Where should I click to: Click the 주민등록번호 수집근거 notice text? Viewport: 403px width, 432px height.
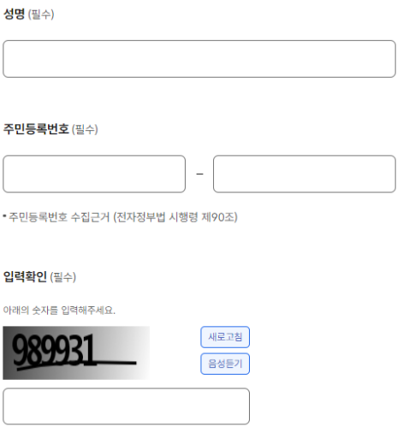pyautogui.click(x=59, y=217)
